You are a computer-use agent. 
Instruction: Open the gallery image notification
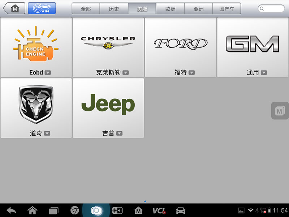click(241, 210)
